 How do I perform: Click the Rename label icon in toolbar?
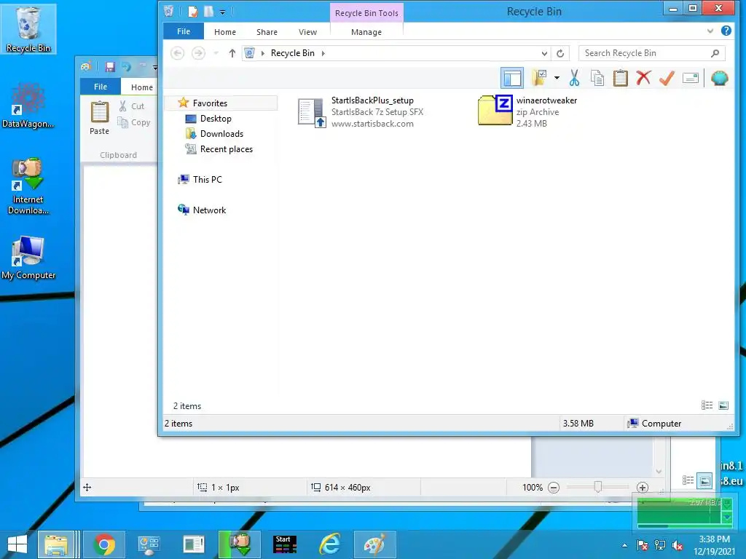coord(690,78)
